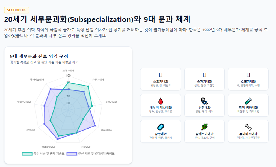The height and width of the screenshot is (167, 276).
Task: Click the placeholder icon above 소화기내과
Action: click(161, 75)
